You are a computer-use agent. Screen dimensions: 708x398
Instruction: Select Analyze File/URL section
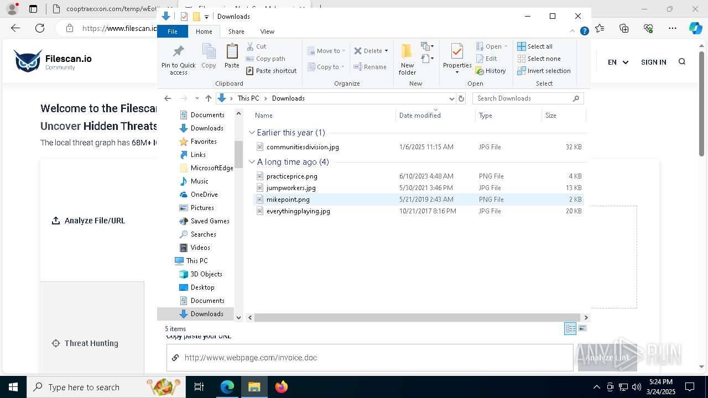click(88, 221)
